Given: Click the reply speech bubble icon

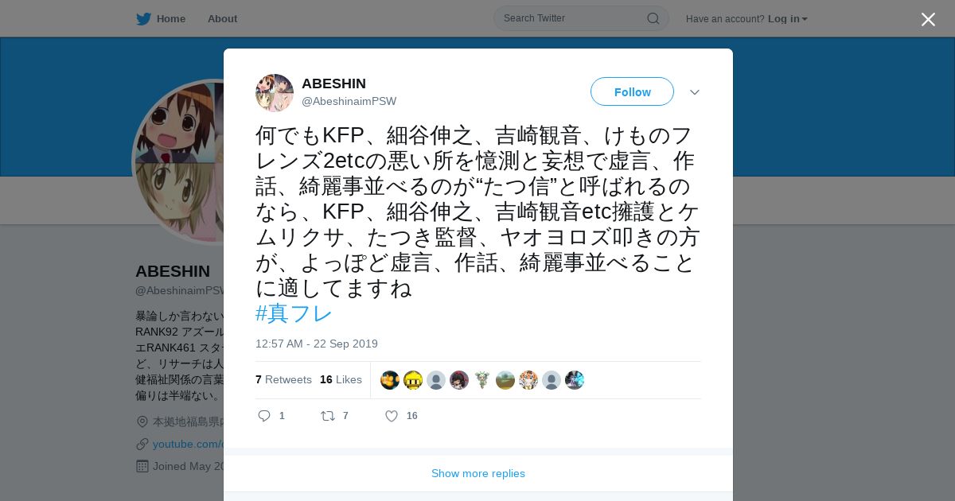Looking at the screenshot, I should pos(264,416).
